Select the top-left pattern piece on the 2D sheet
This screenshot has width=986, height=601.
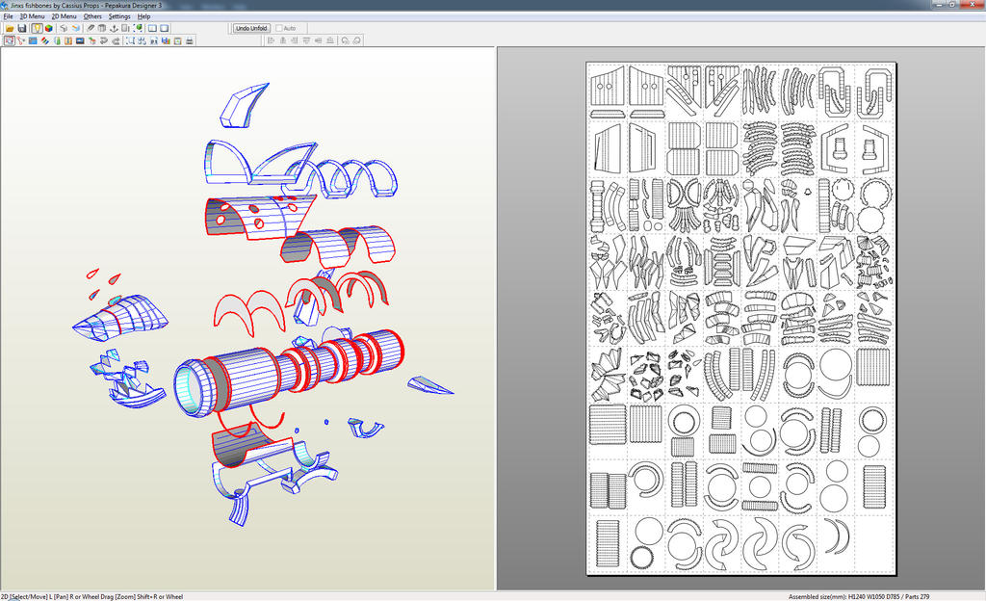tap(608, 87)
